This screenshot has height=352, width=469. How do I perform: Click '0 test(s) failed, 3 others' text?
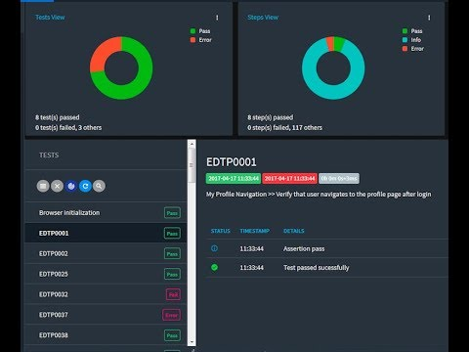point(68,127)
